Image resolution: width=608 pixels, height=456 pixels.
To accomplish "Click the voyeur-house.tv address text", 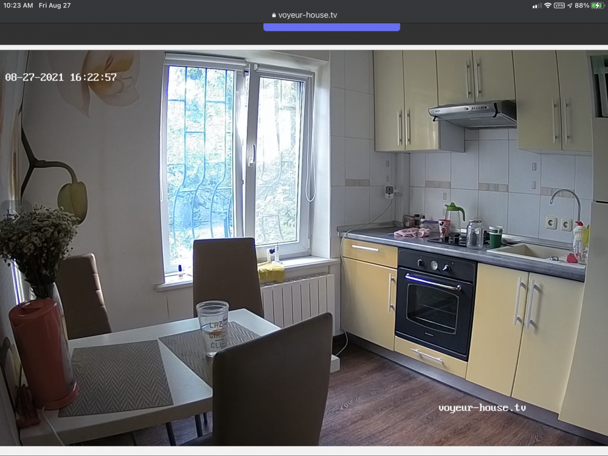I will pyautogui.click(x=308, y=15).
